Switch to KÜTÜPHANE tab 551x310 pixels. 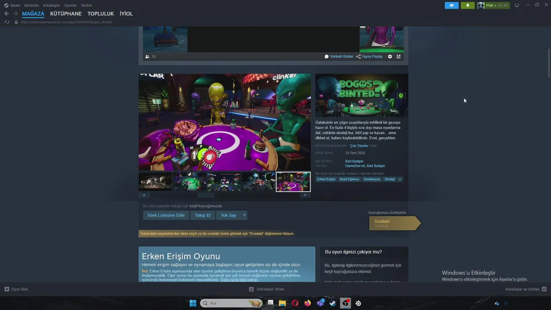coord(66,14)
